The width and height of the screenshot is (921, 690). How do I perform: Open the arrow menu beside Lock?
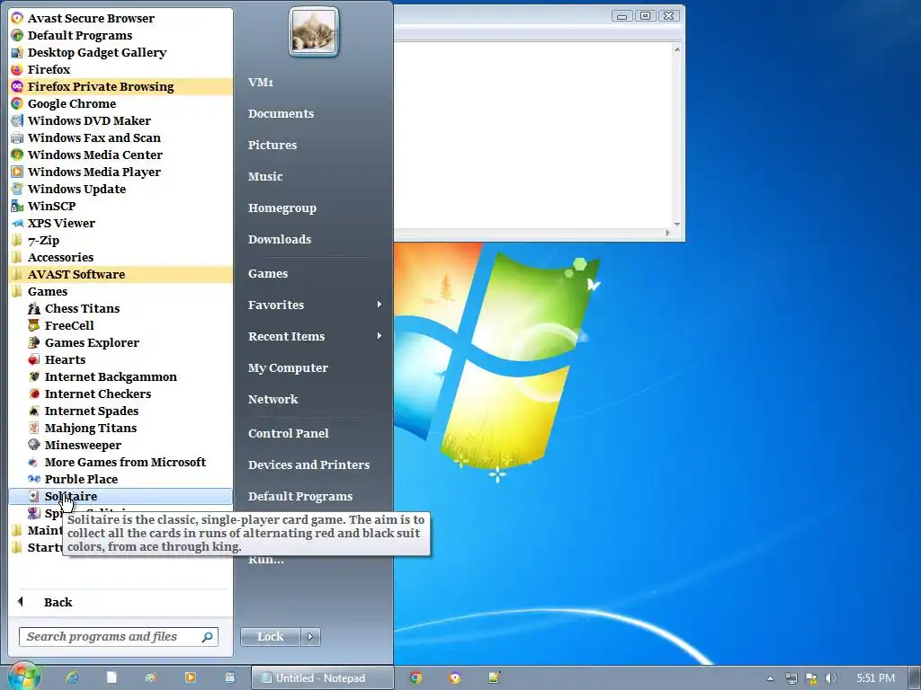click(x=310, y=636)
